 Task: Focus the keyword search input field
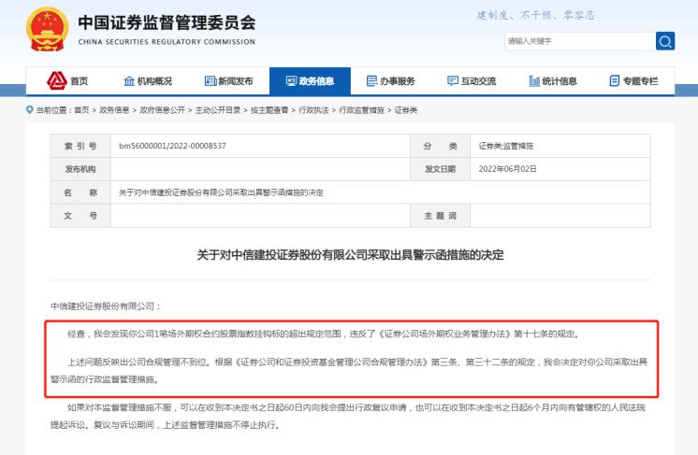point(580,41)
